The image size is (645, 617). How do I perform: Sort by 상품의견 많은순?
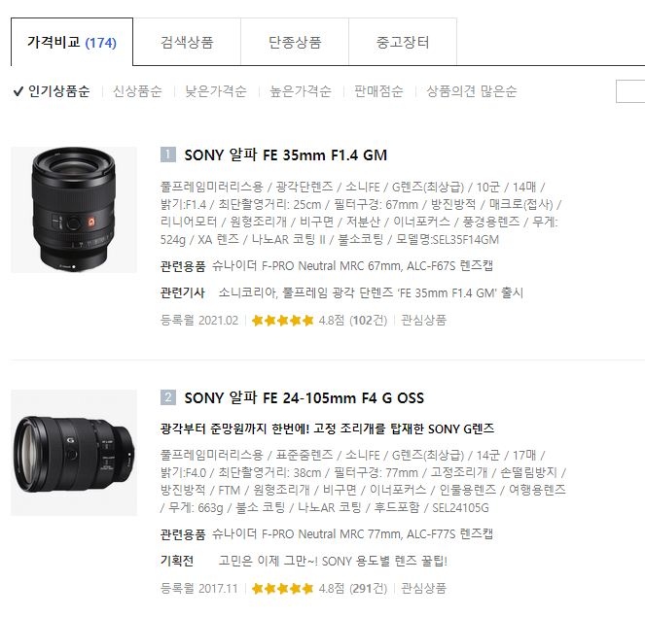coord(472,91)
